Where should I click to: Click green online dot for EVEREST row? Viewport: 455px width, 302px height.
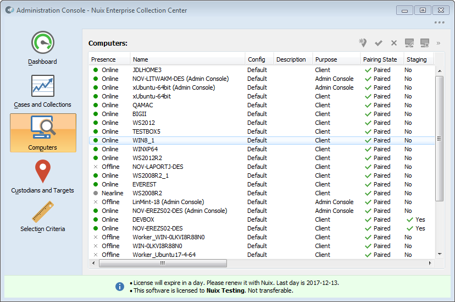pos(95,184)
